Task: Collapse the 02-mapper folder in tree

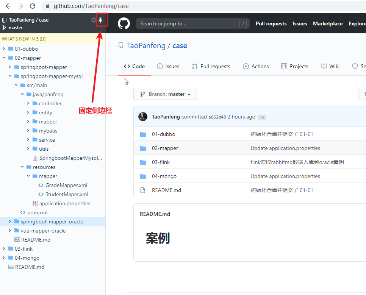Action: coord(4,58)
